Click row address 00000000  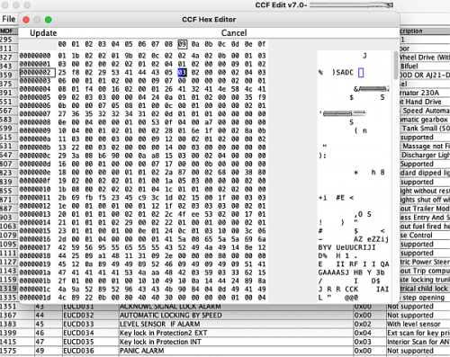pos(35,56)
